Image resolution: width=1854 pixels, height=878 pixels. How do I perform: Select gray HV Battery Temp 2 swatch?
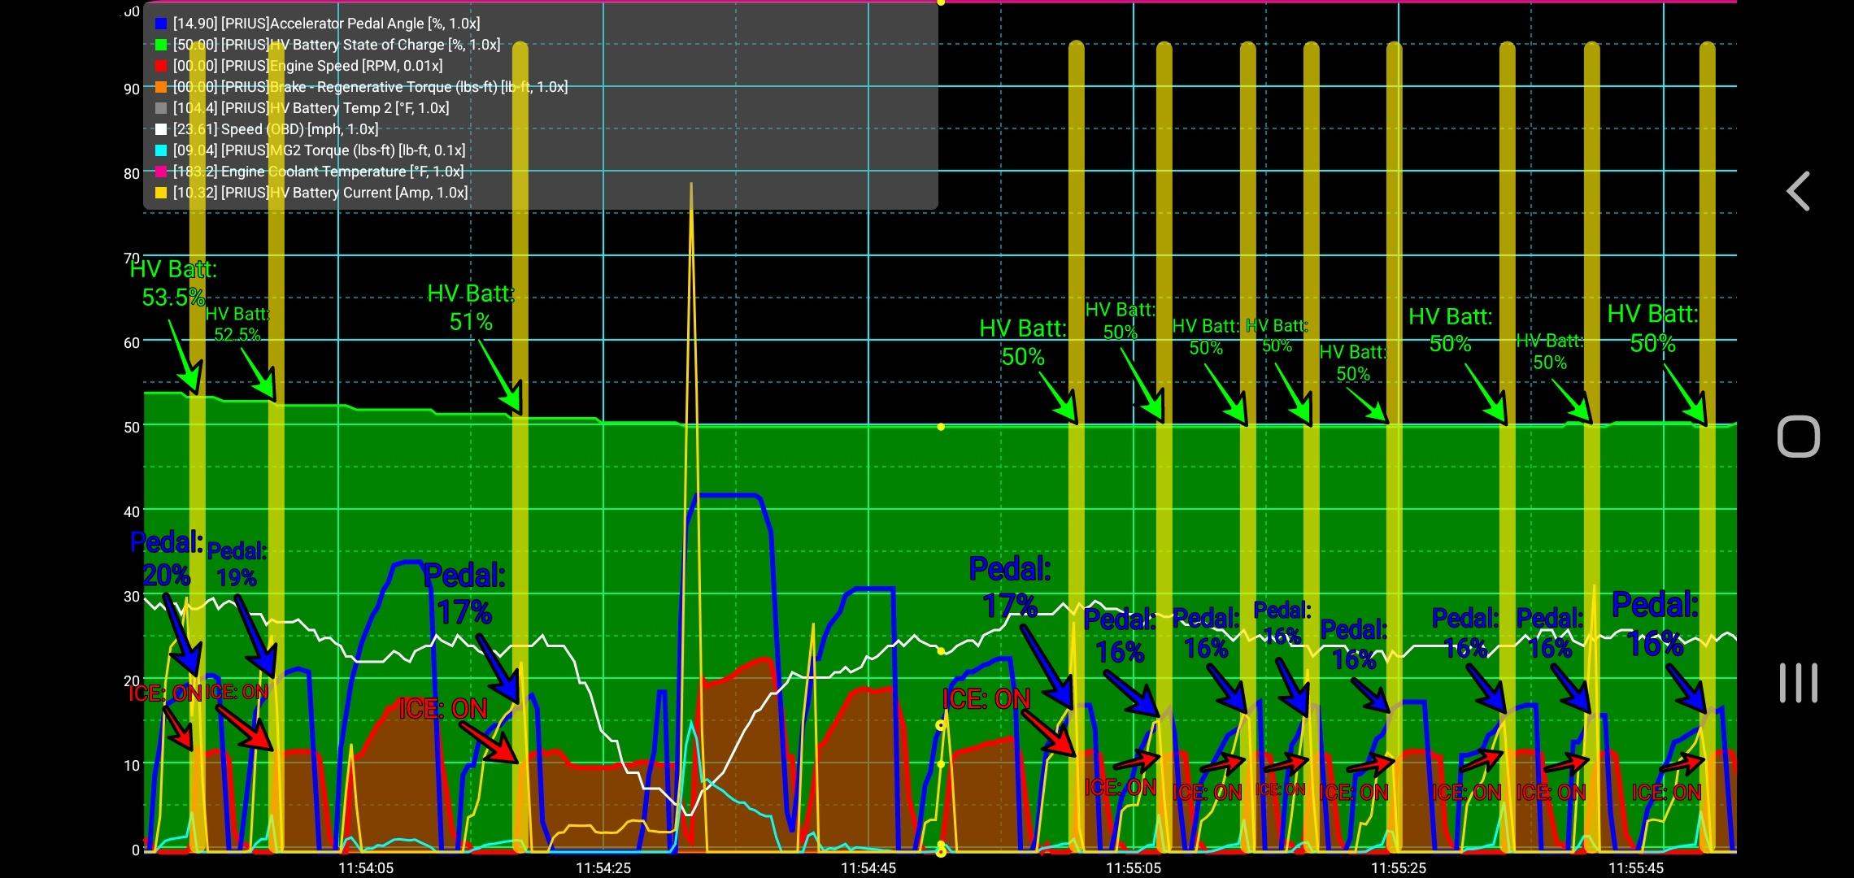161,109
